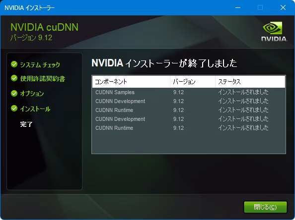Click the NVIDIA logo icon
This screenshot has height=220, width=295.
274,31
